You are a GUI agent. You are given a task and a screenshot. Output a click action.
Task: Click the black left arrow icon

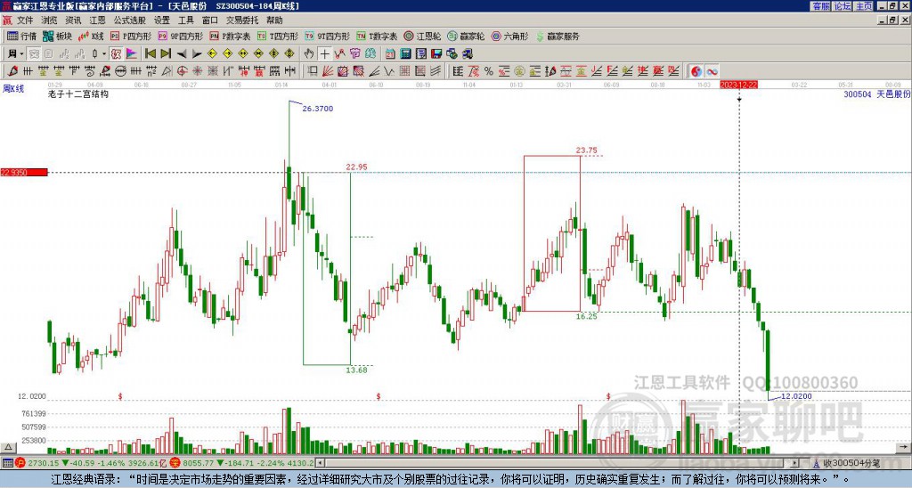click(182, 54)
